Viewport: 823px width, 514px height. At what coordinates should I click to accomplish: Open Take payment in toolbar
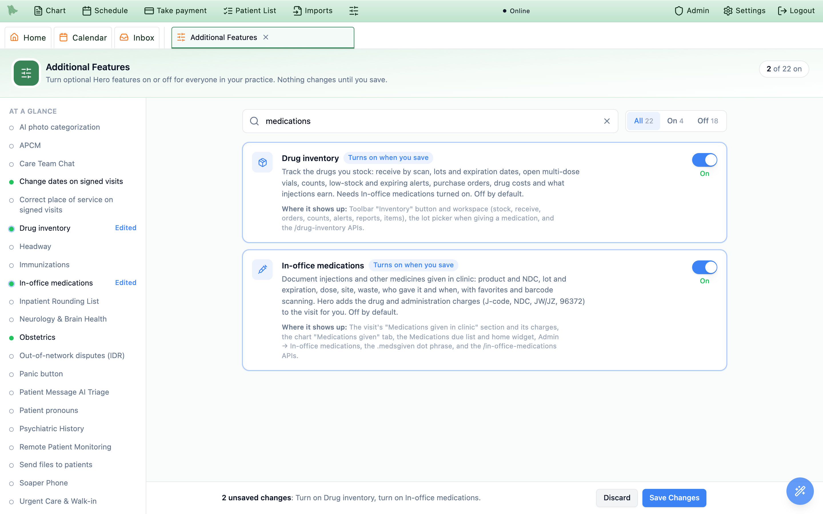175,11
